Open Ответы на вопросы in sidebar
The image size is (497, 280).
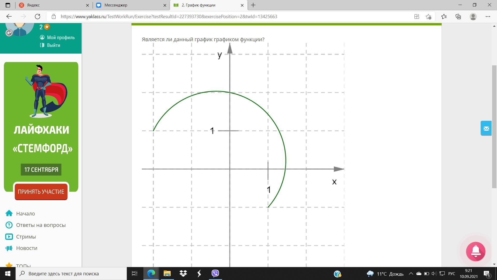[x=41, y=225]
